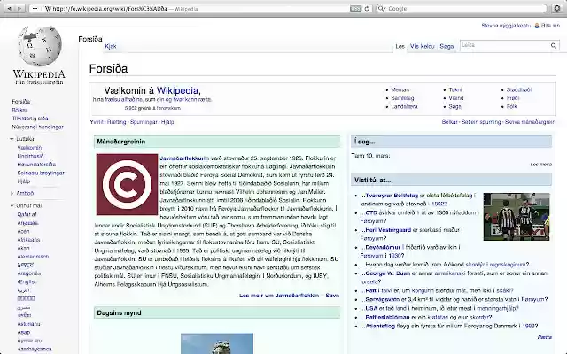Open Hjálp in the sidebar
567x354 pixels.
coord(24,181)
